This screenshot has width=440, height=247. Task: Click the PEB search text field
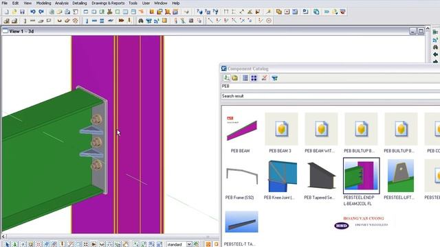[x=330, y=86]
